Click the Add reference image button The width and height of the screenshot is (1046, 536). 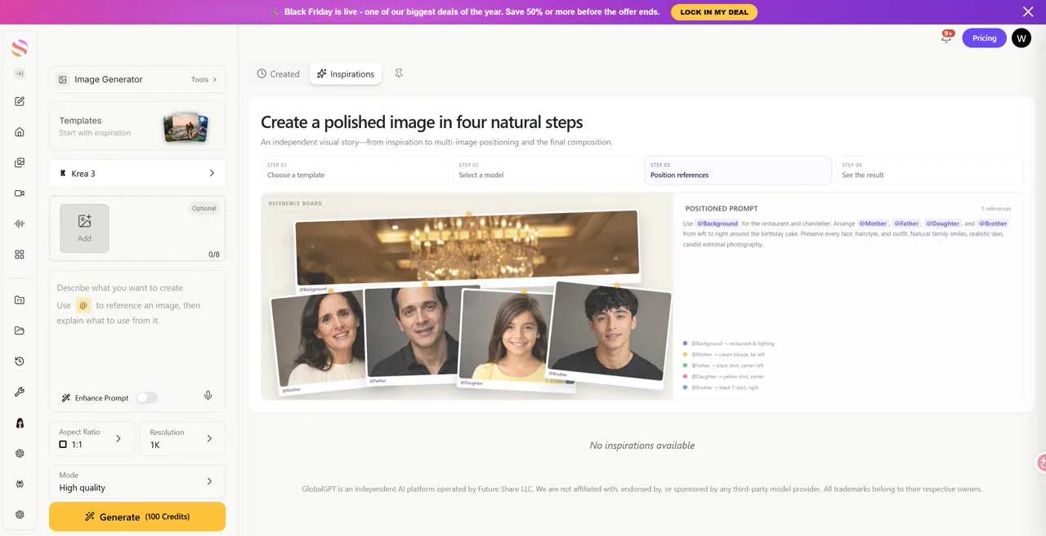pos(84,228)
